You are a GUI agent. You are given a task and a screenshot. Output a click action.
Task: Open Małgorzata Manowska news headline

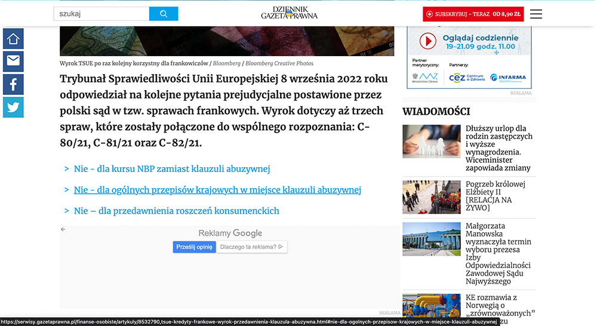[498, 253]
